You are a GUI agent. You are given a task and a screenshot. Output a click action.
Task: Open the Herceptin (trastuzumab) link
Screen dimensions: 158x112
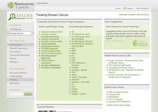click(x=51, y=41)
